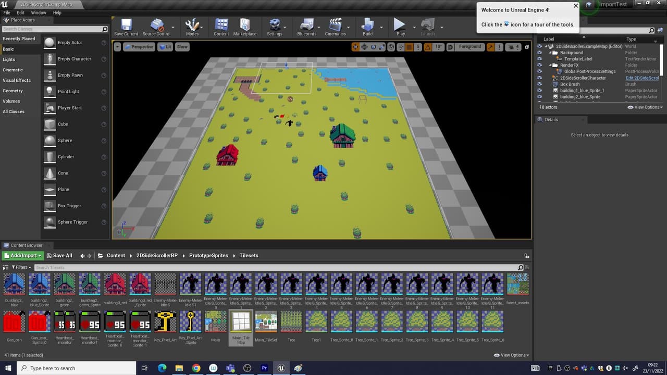Select the Sphere shape icon

pyautogui.click(x=50, y=141)
